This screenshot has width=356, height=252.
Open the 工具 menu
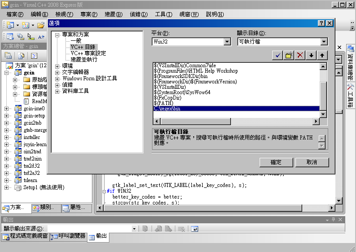point(163,14)
